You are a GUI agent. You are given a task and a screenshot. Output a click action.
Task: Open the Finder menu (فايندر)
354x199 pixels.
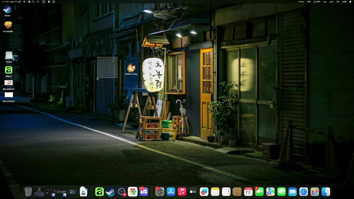coord(344,2)
